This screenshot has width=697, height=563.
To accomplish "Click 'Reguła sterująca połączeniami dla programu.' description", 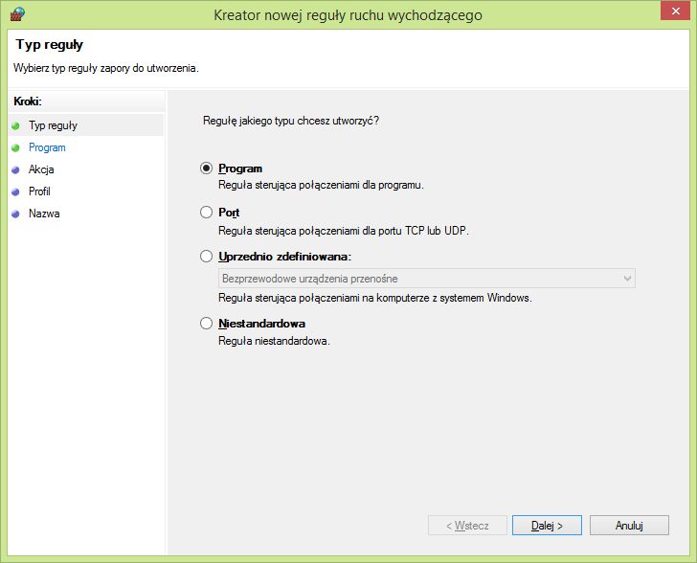I will click(x=321, y=185).
